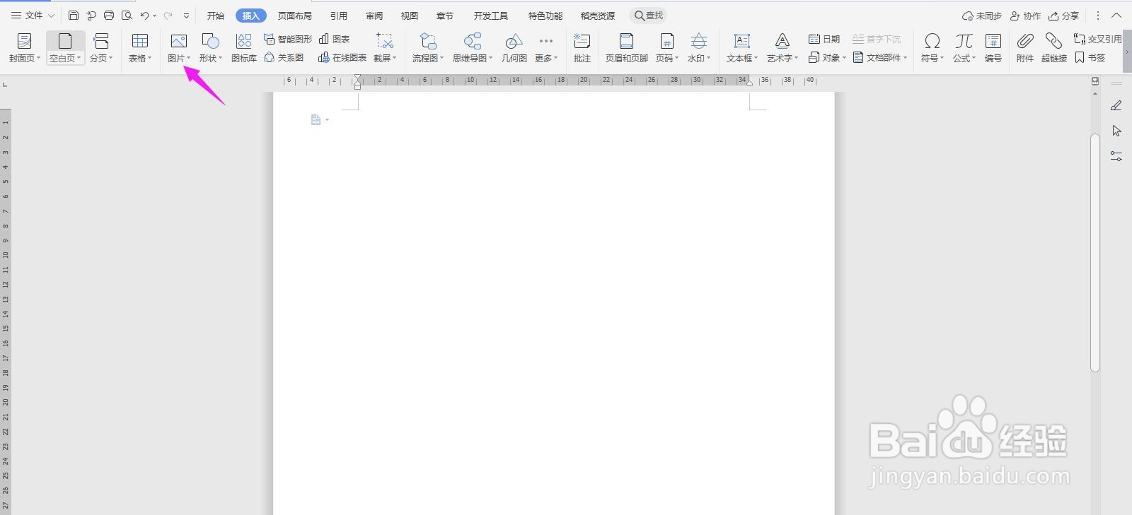
Task: Switch to the 视图 tab
Action: (410, 16)
